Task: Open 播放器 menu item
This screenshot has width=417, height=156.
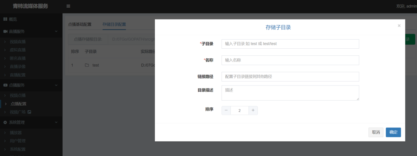Action: [x=16, y=133]
